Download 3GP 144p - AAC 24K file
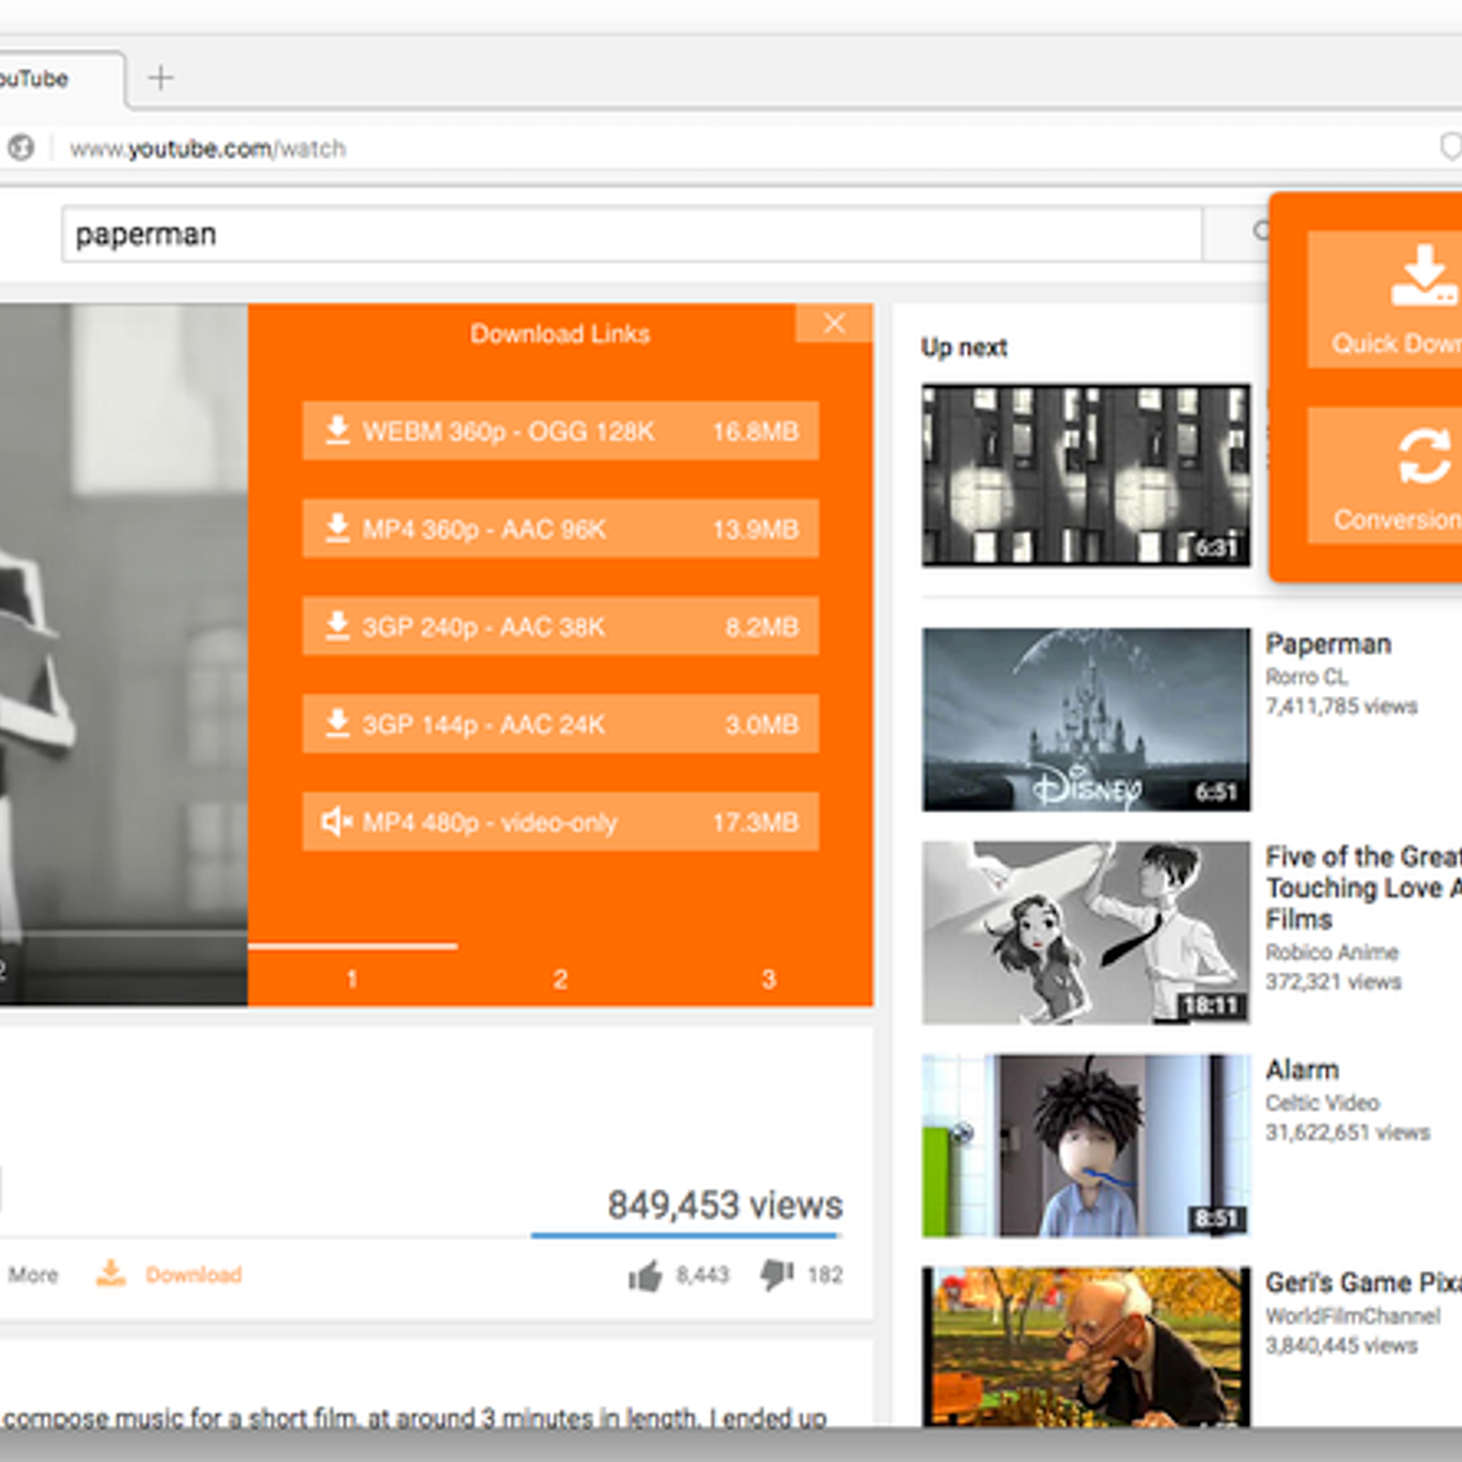Viewport: 1462px width, 1462px height. [560, 724]
